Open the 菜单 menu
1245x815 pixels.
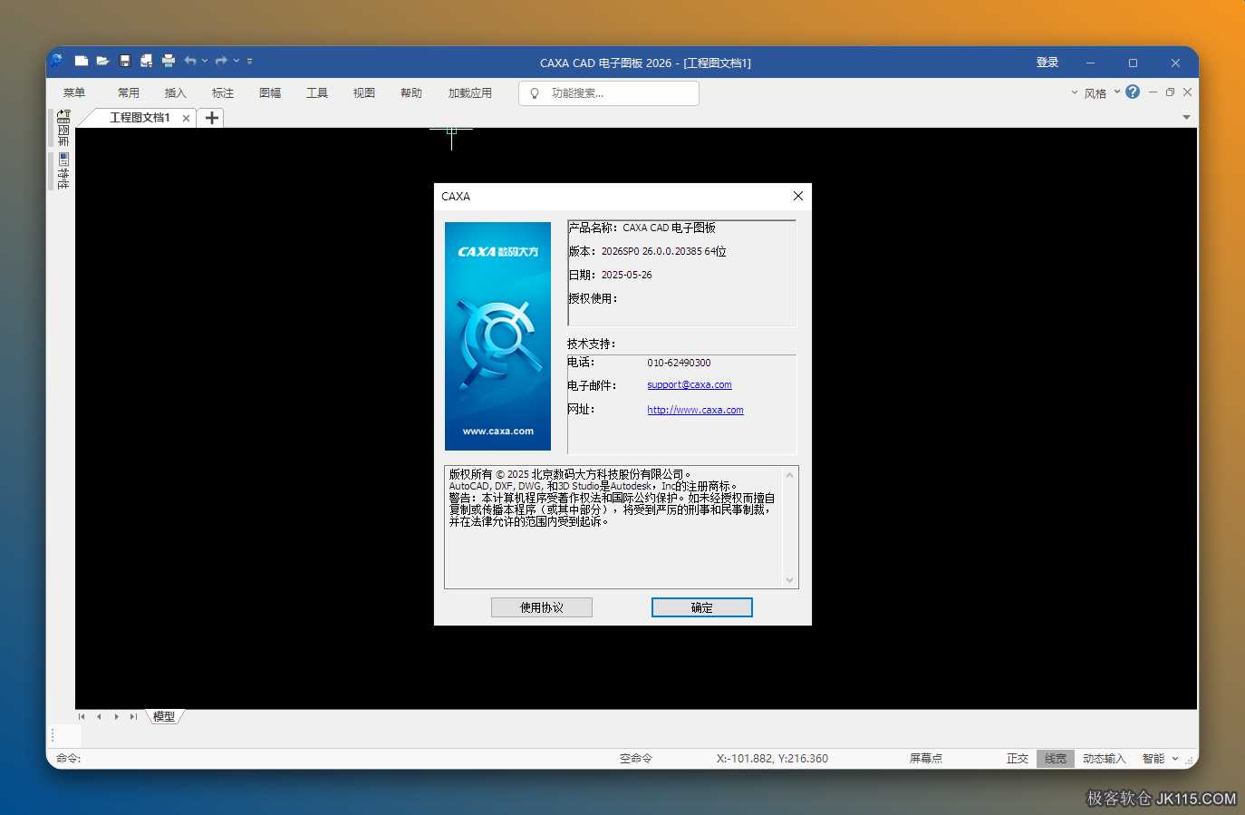74,92
